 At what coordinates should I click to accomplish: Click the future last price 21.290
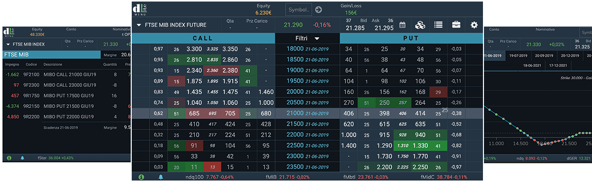pos(293,25)
